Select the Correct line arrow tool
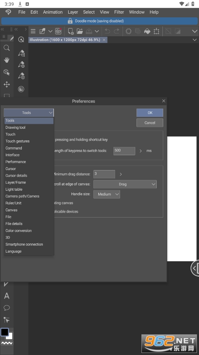The width and height of the screenshot is (199, 355). tap(7, 319)
